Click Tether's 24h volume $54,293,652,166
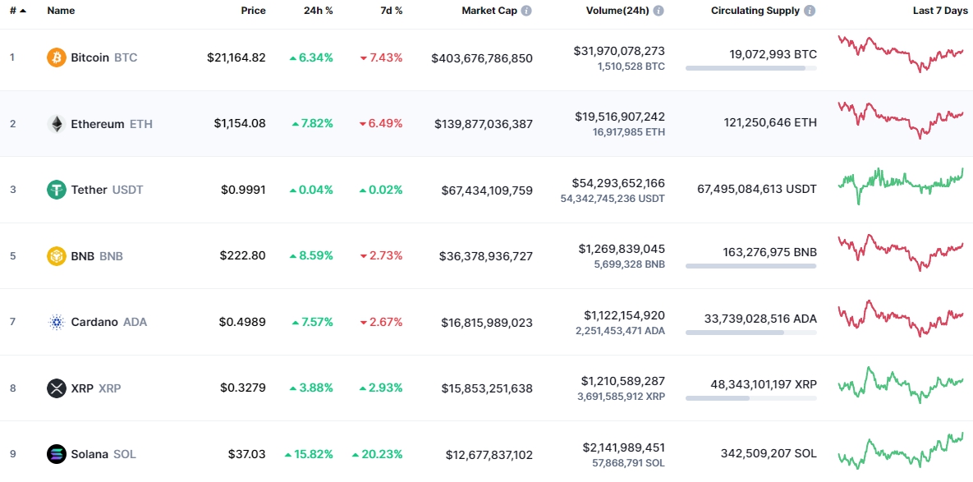 [618, 183]
